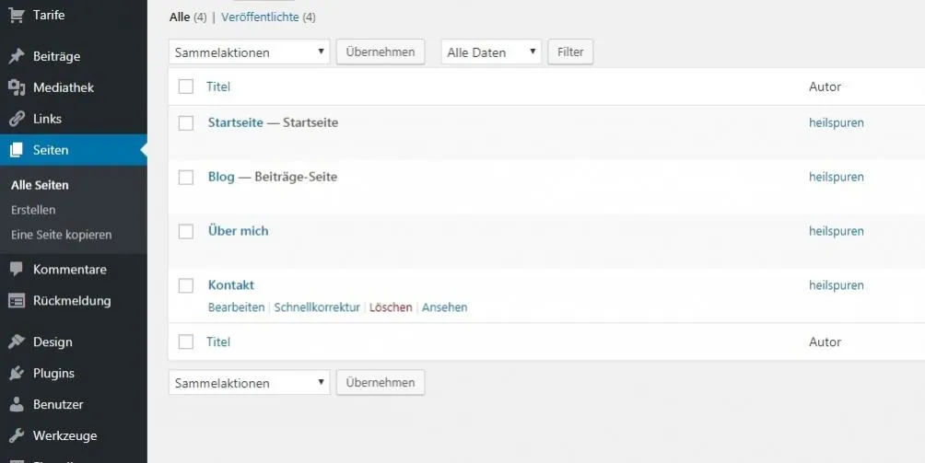Click the Tarife shopping cart icon
Image resolution: width=925 pixels, height=463 pixels.
17,15
